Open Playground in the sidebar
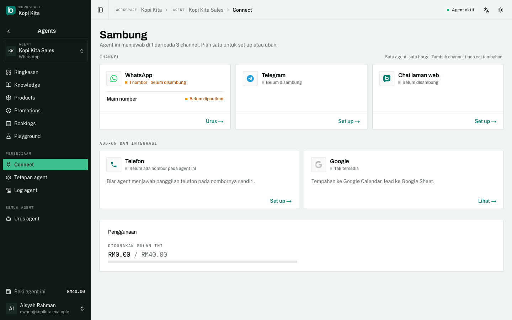 45,136
